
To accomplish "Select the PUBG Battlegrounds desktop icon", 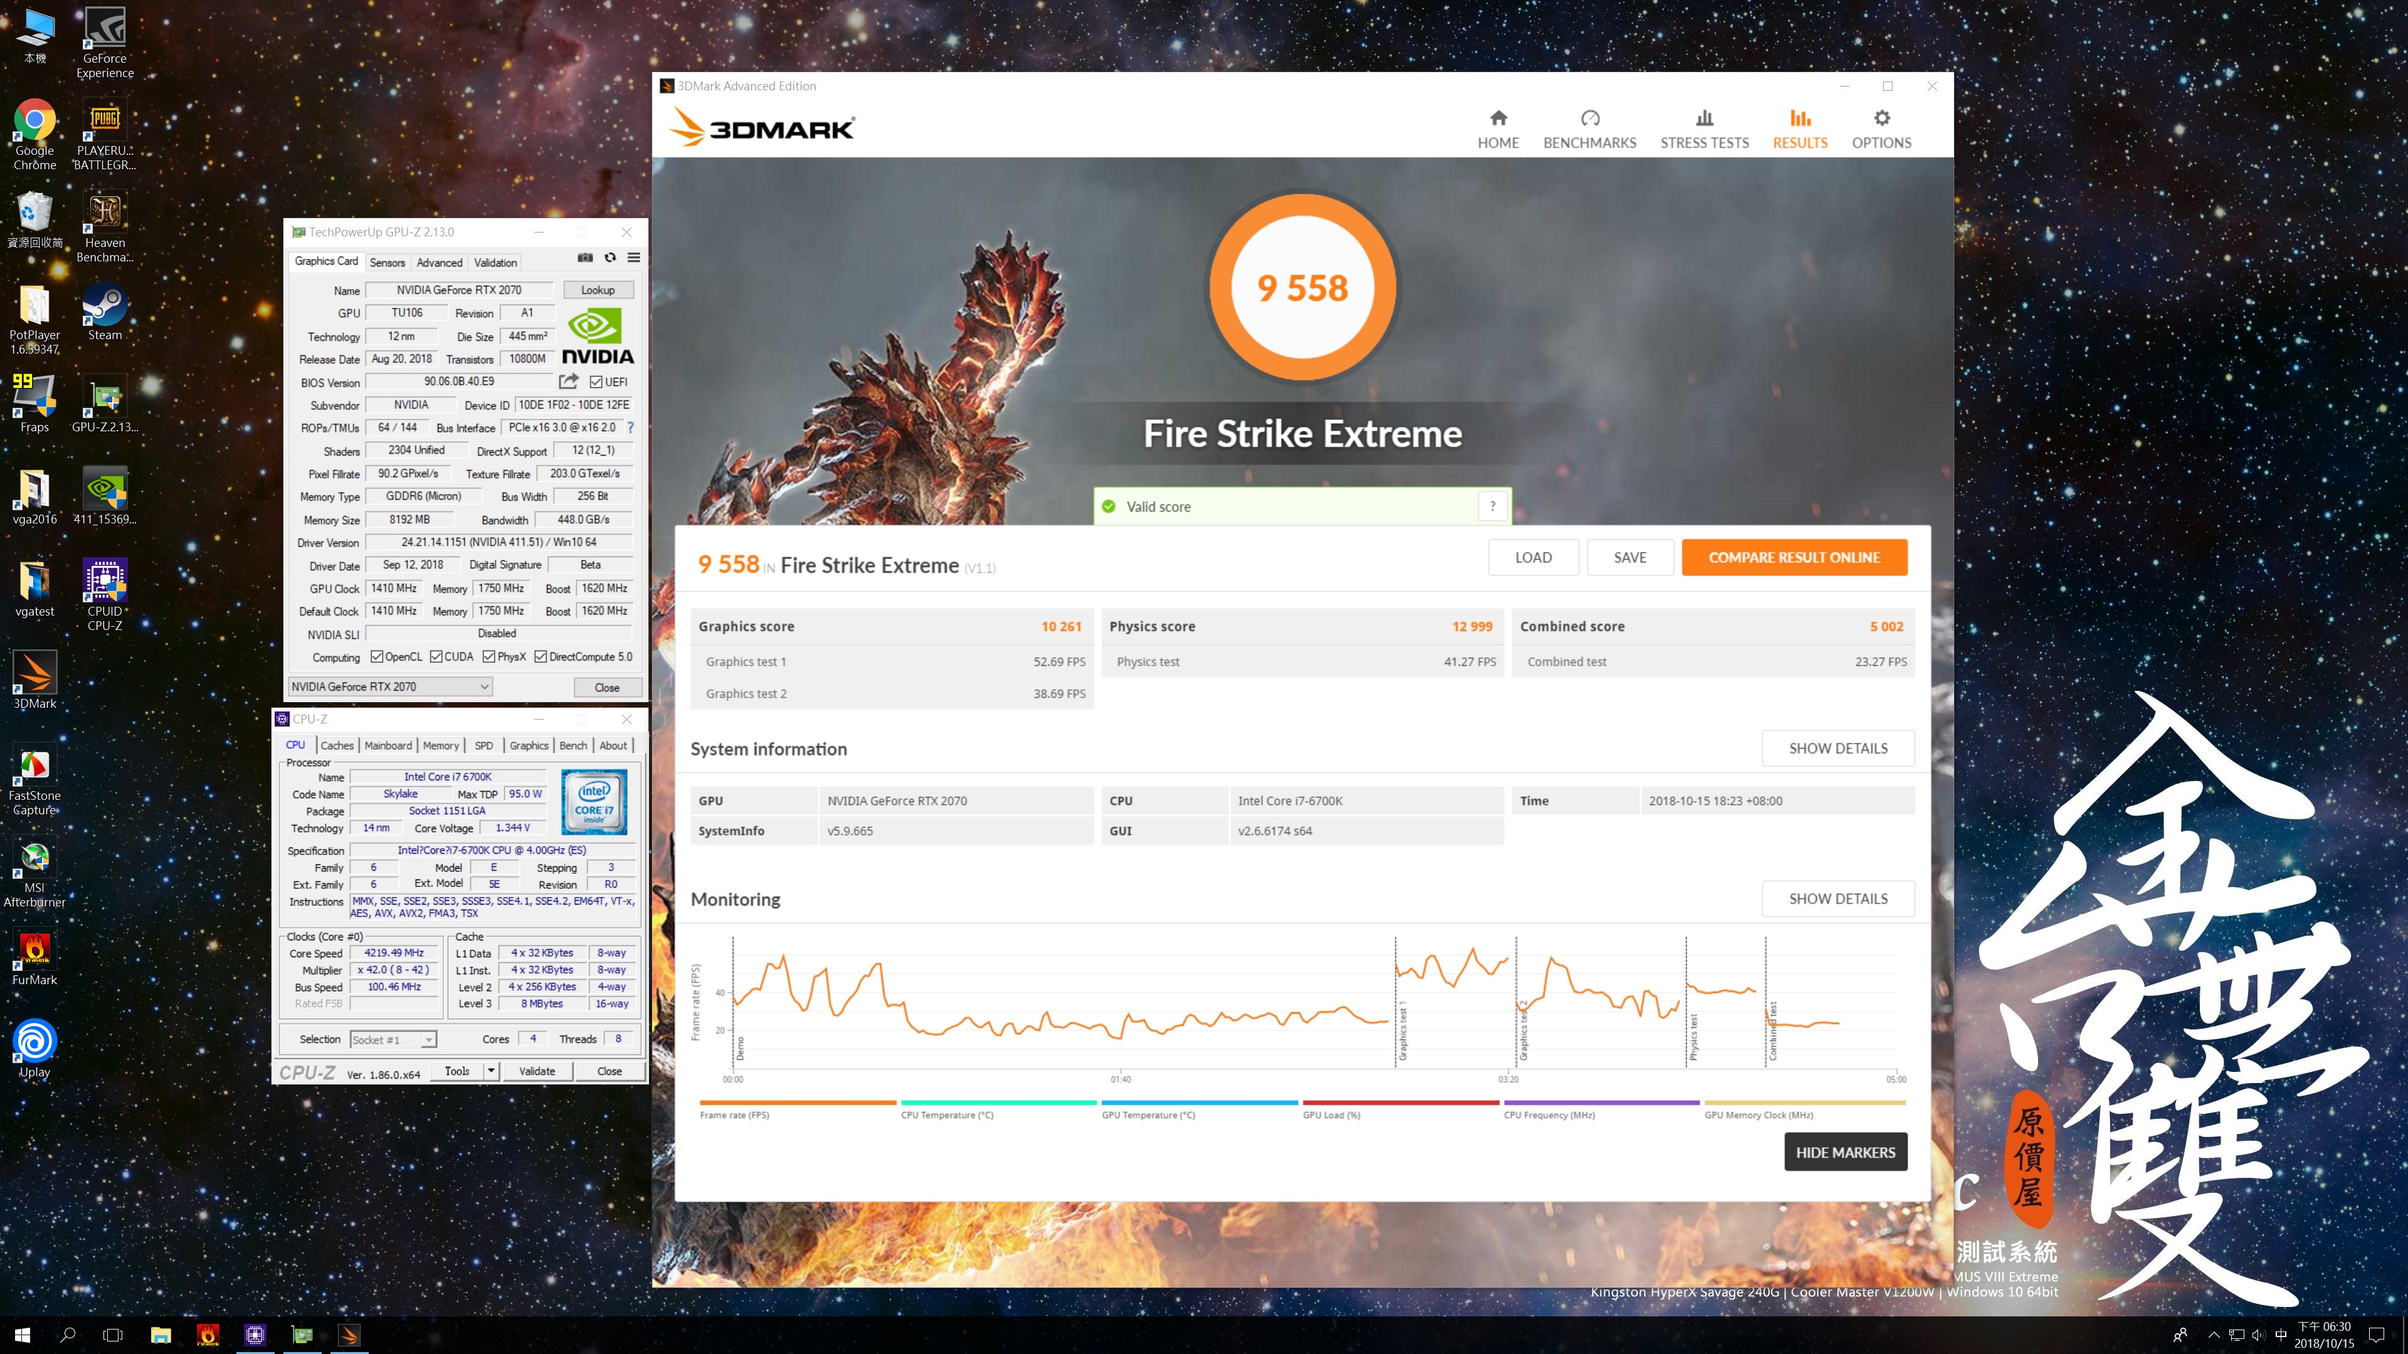I will (x=105, y=135).
